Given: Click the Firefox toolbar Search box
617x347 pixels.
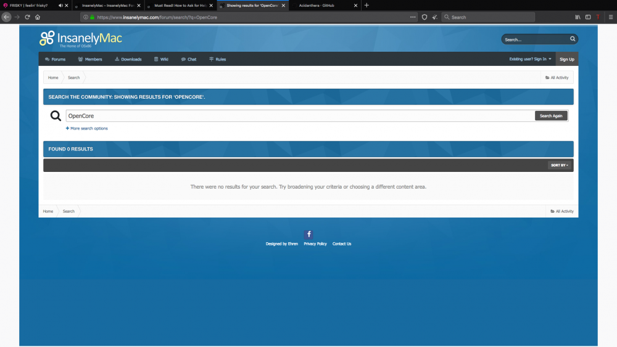Looking at the screenshot, I should coord(488,17).
